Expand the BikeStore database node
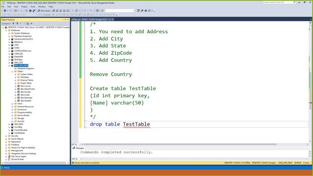 9,42
